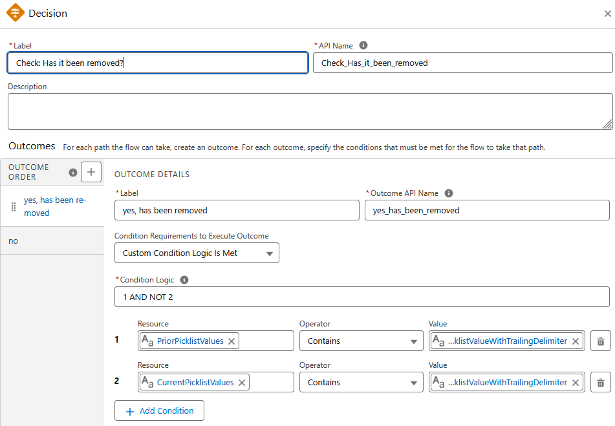Show Outcome Order info tooltip

(x=73, y=173)
